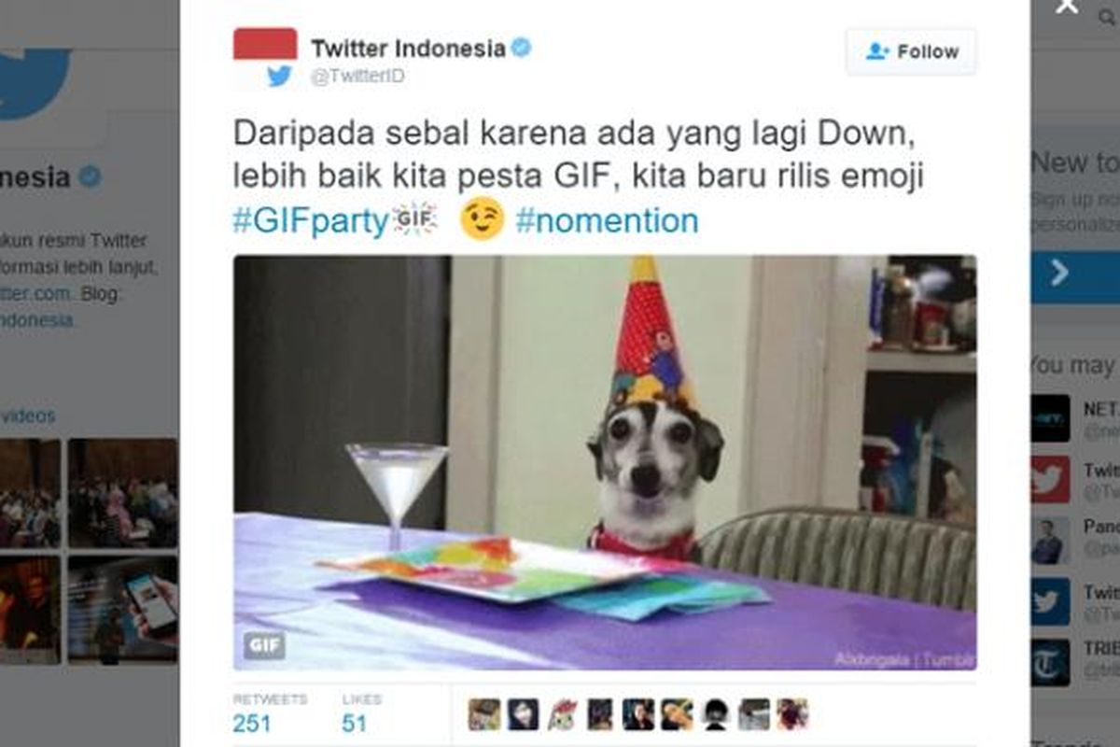
Task: Open the #GIFparty hashtag
Action: click(311, 221)
